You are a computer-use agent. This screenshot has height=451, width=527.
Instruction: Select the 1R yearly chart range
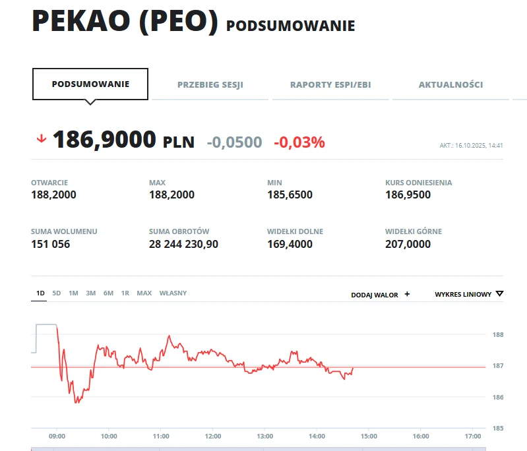(x=125, y=293)
